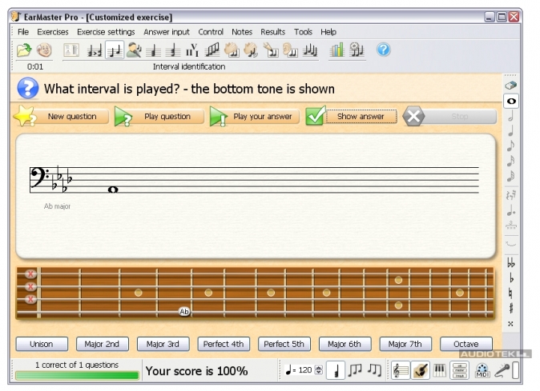Screen dimensions: 540x391
Task: Select the natural accidental in palette
Action: coord(511,293)
